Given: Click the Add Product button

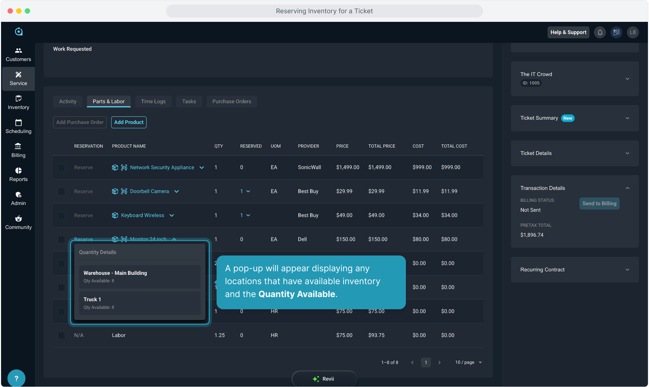Looking at the screenshot, I should [129, 122].
